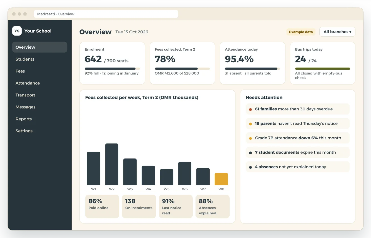Click the Madrasati · Overview address bar
371x238 pixels.
click(106, 14)
